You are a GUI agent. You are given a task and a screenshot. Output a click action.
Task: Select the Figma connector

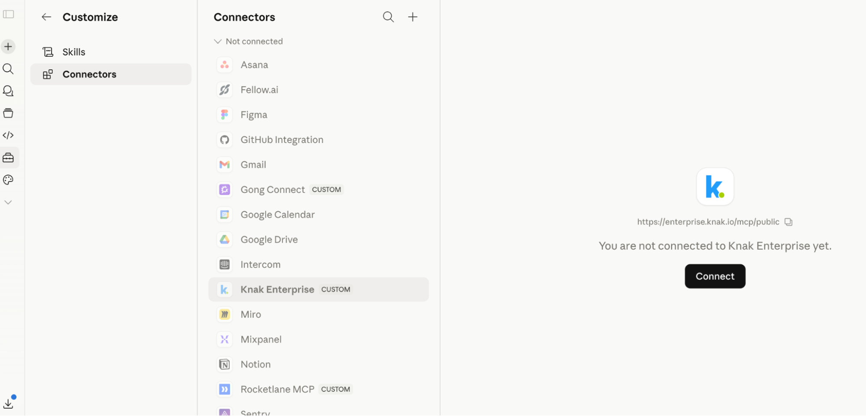(x=318, y=115)
